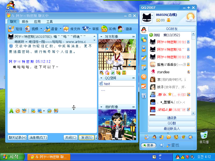Click the 关闭(C) button

pos(71,137)
